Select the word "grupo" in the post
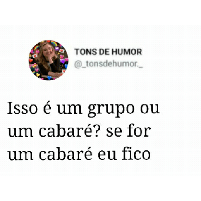 point(111,109)
